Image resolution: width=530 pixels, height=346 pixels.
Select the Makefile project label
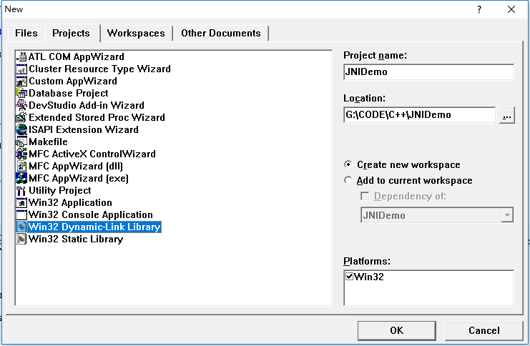click(x=49, y=142)
